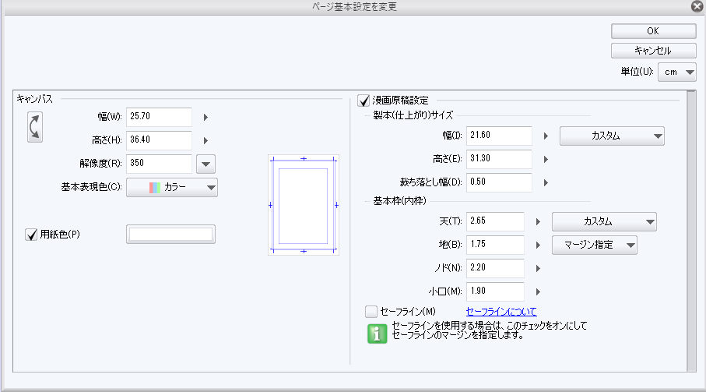Viewport: 706px width, 392px height.
Task: Open the unit cm dropdown
Action: [676, 72]
